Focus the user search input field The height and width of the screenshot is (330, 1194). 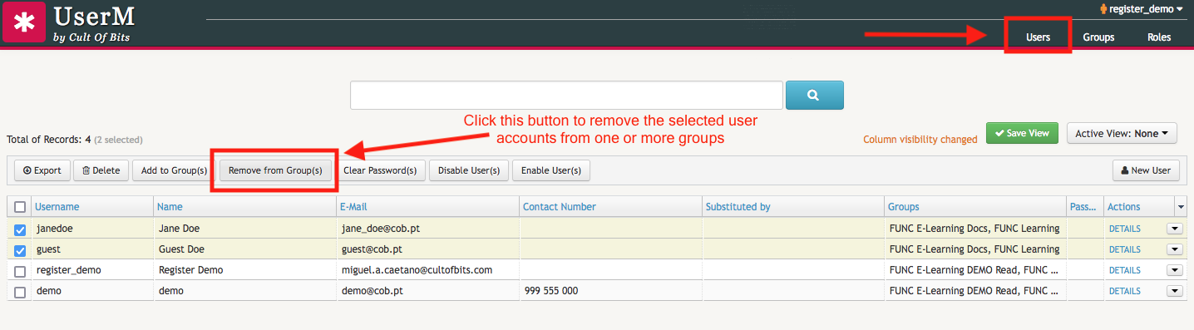566,95
